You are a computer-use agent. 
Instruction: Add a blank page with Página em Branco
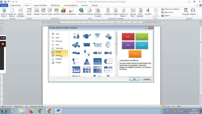pos(12,13)
